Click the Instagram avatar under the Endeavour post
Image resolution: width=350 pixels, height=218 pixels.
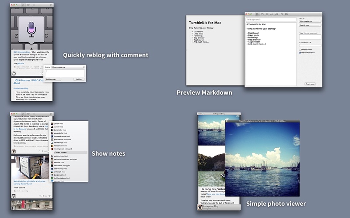click(14, 151)
